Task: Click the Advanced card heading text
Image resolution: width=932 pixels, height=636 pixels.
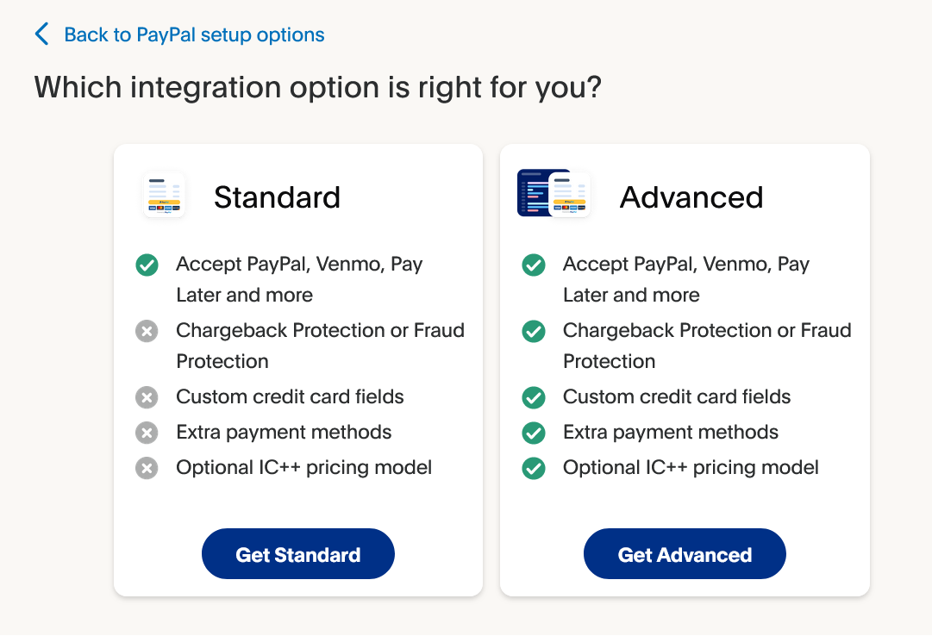Action: pos(691,197)
